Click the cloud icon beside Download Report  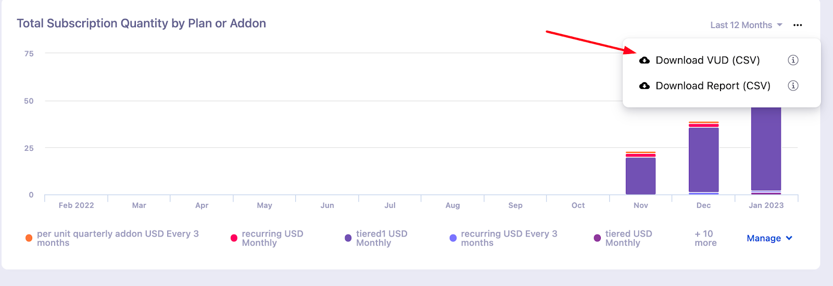tap(645, 86)
